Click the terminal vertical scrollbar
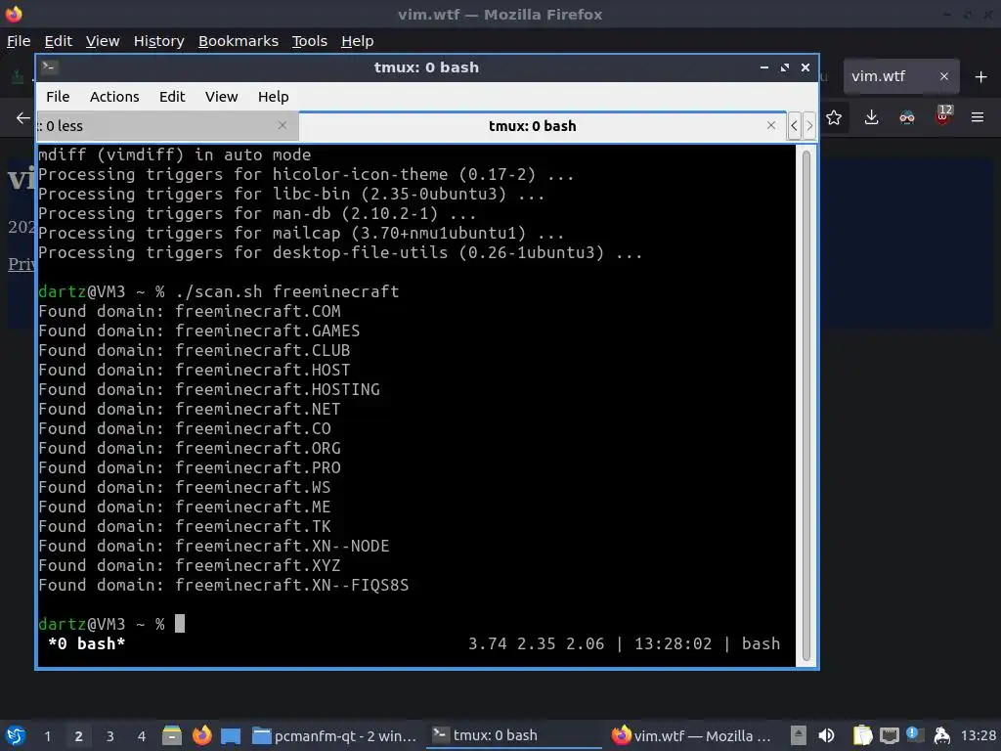The width and height of the screenshot is (1001, 751). tap(805, 406)
